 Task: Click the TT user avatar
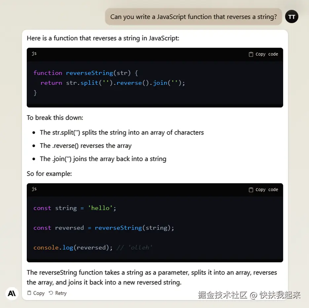(291, 17)
